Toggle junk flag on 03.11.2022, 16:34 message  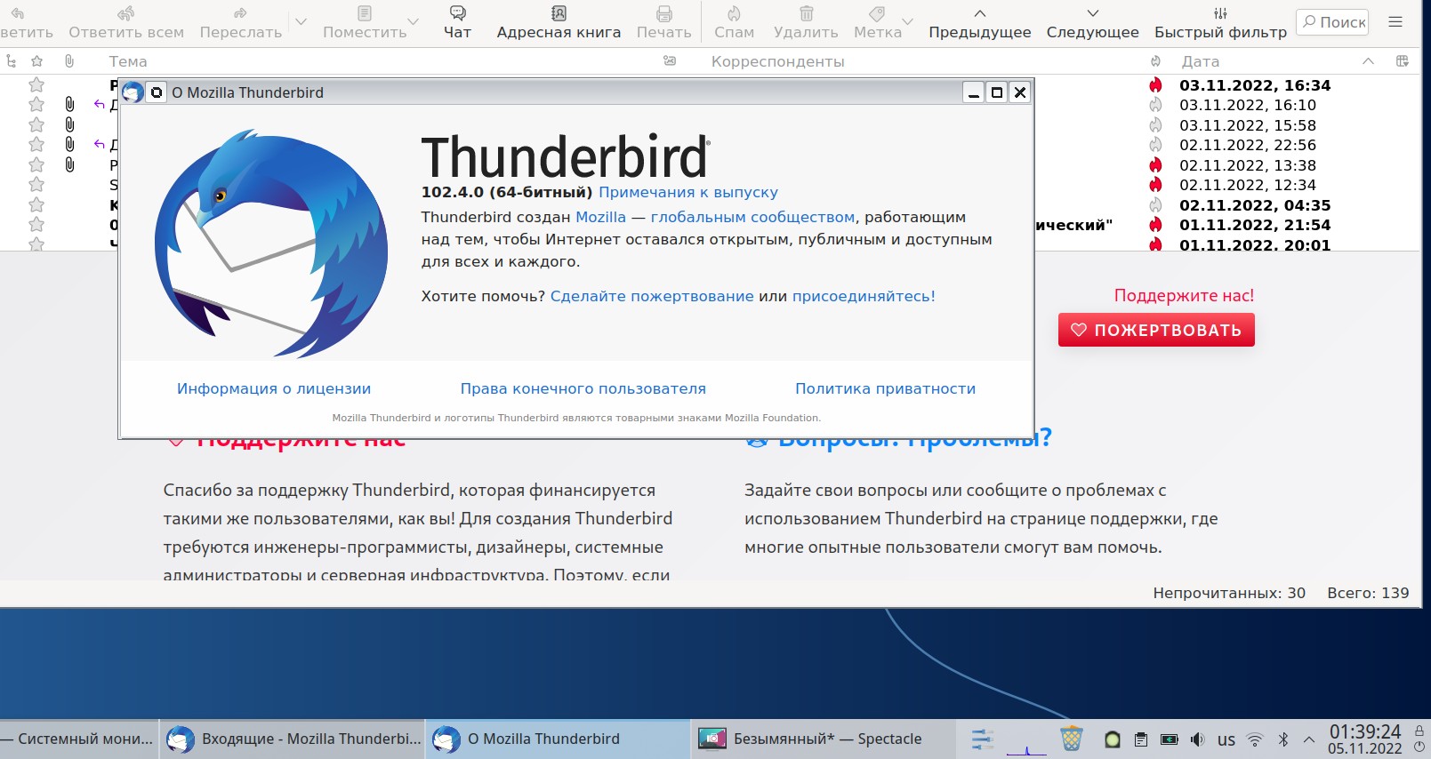pos(1155,85)
